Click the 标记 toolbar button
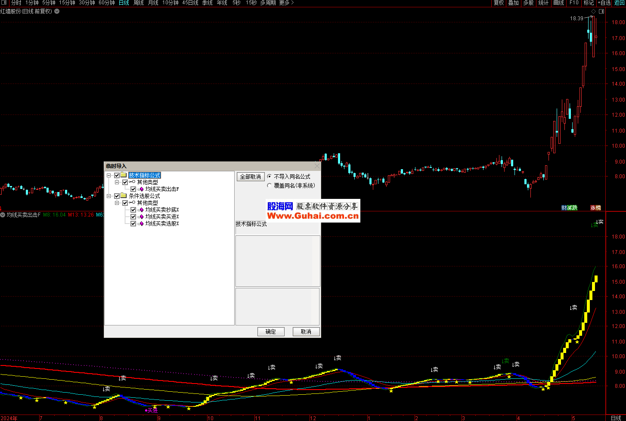The height and width of the screenshot is (421, 626). 589,3
